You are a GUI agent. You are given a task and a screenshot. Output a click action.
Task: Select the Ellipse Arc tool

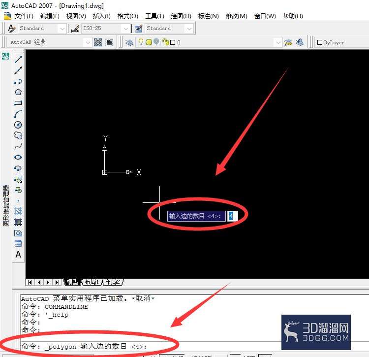coord(18,168)
